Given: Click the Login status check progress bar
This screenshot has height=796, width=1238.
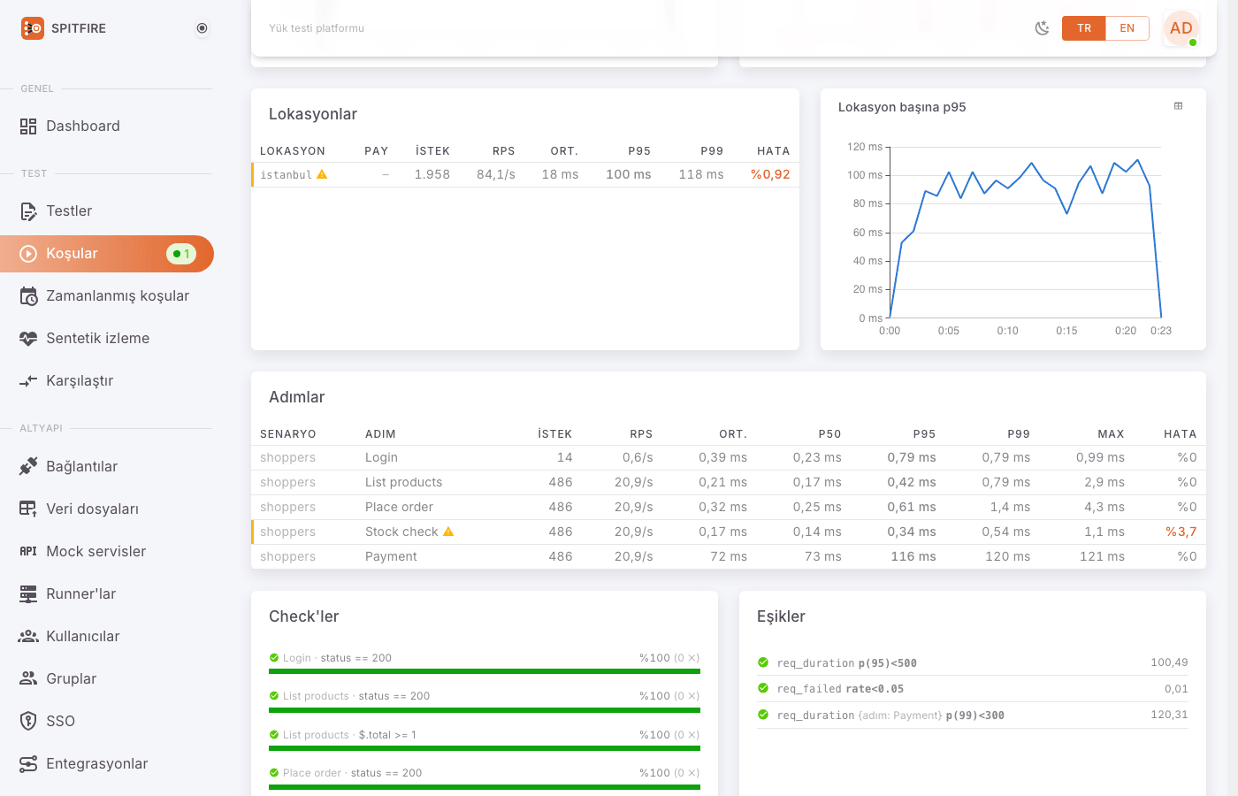Looking at the screenshot, I should 485,671.
